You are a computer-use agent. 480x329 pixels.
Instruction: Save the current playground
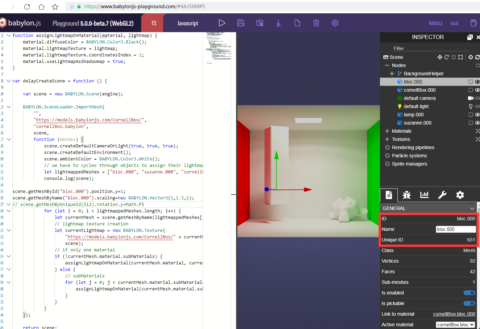241,23
